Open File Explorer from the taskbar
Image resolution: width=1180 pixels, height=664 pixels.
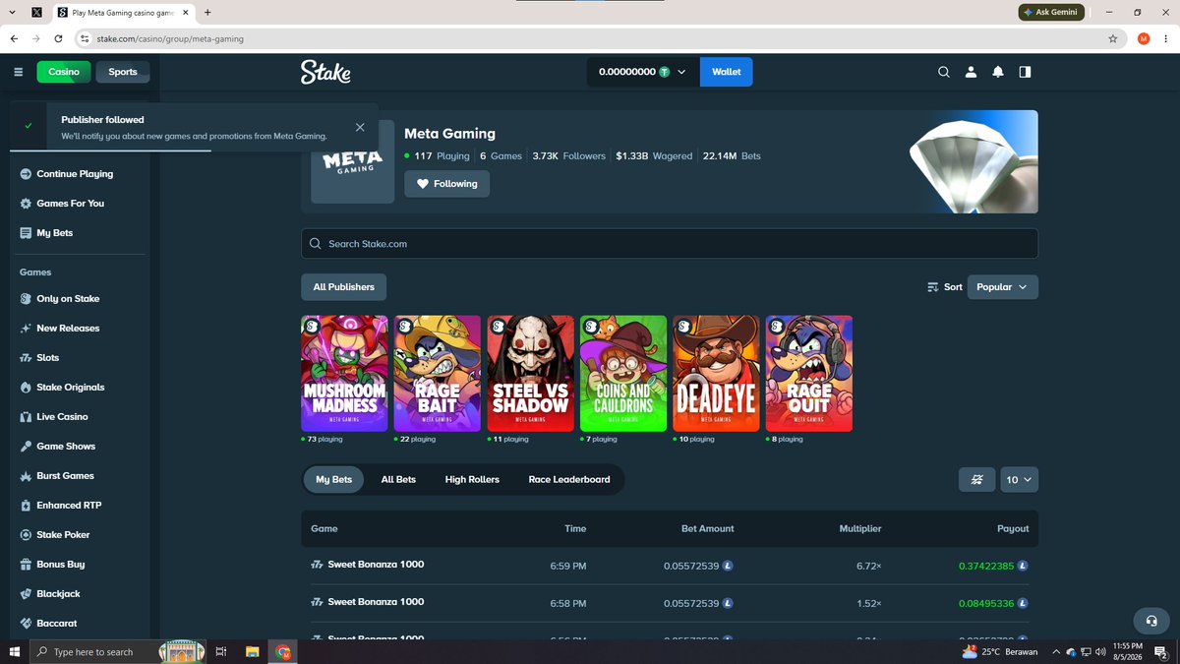tap(252, 651)
